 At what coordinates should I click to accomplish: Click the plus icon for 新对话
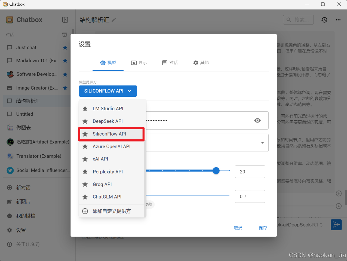(9, 187)
